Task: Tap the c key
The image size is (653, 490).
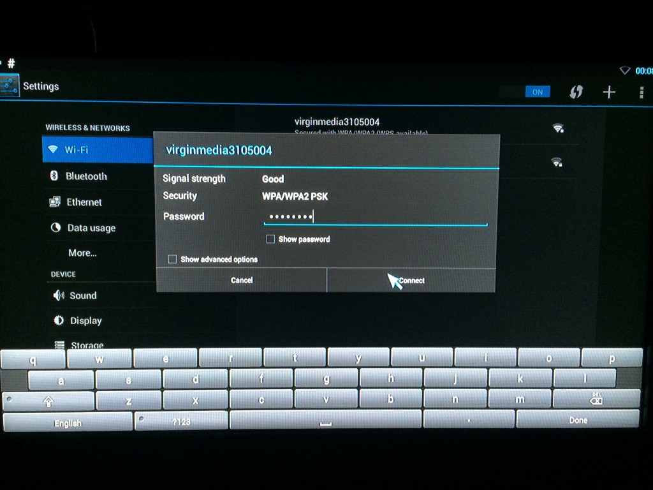Action: point(261,399)
